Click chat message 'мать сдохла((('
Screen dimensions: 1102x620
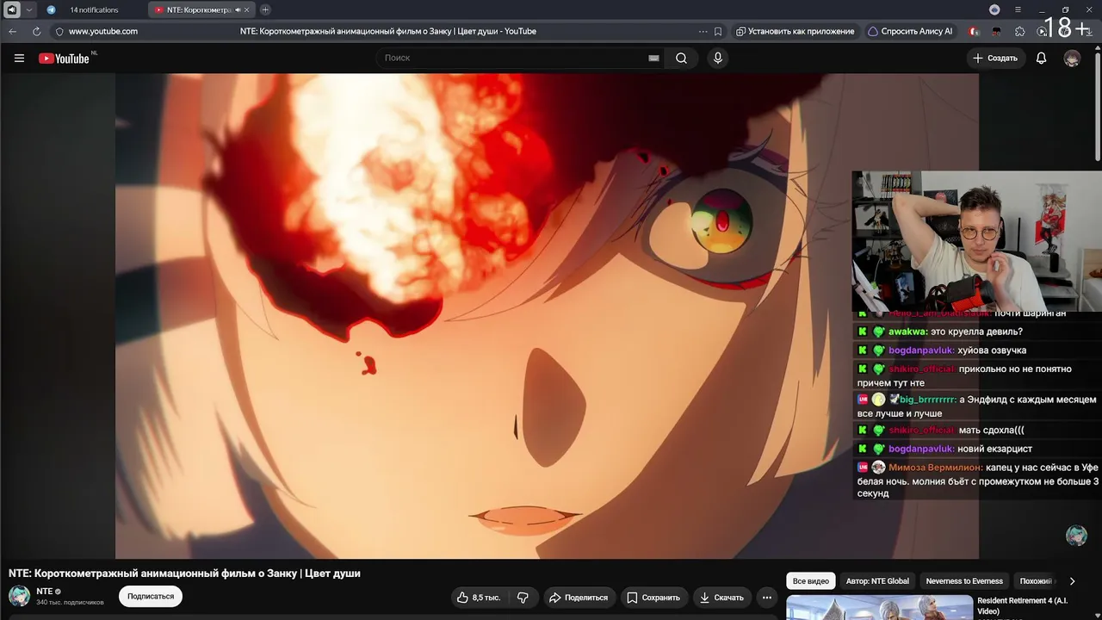(x=991, y=430)
